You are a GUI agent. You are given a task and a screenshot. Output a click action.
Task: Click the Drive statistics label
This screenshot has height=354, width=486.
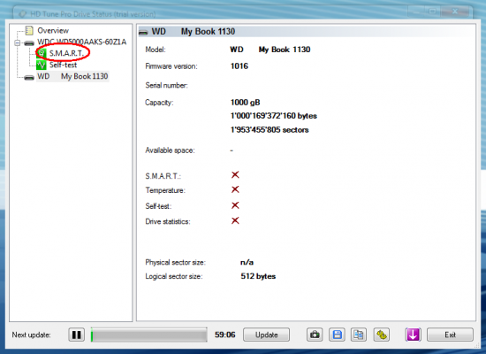click(x=168, y=222)
